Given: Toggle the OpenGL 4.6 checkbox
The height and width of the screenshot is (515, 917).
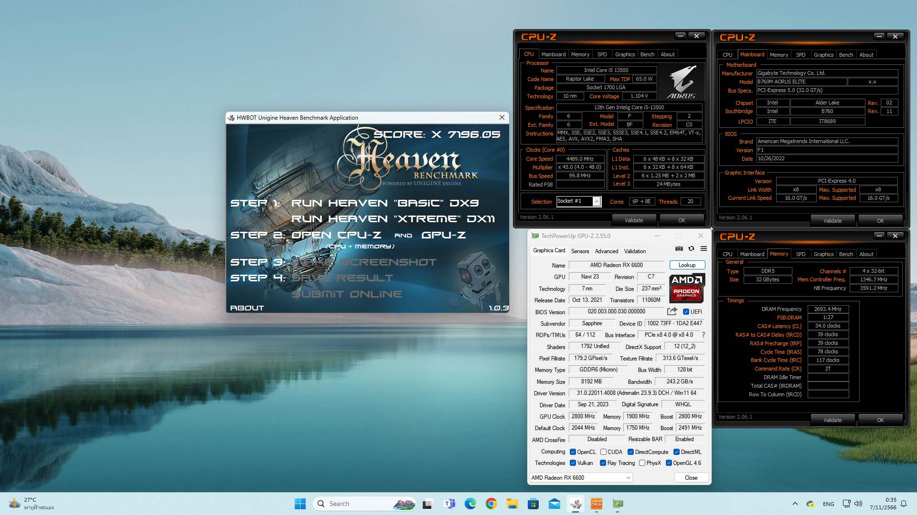Looking at the screenshot, I should pos(669,463).
